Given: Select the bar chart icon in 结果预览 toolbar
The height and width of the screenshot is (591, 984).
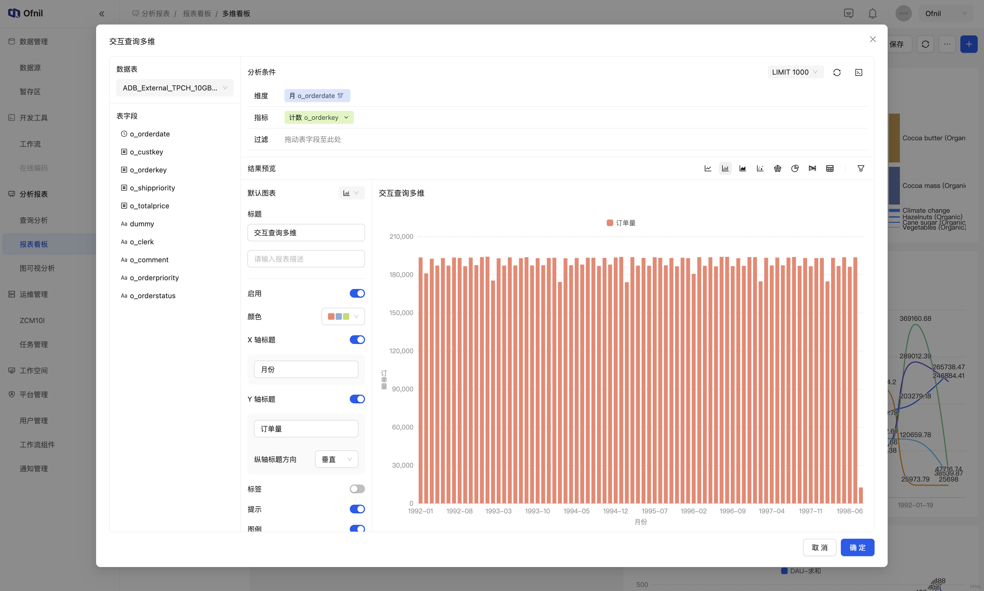Looking at the screenshot, I should pos(725,169).
